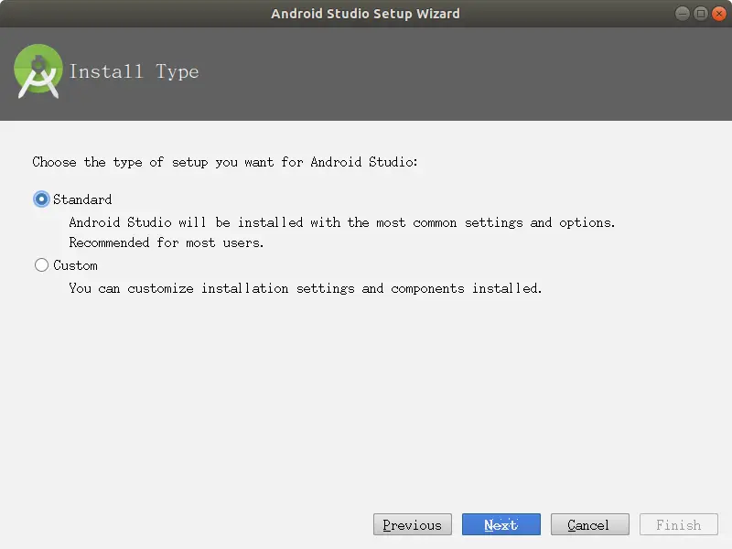Close the Setup Wizard window
The height and width of the screenshot is (549, 732).
[719, 14]
